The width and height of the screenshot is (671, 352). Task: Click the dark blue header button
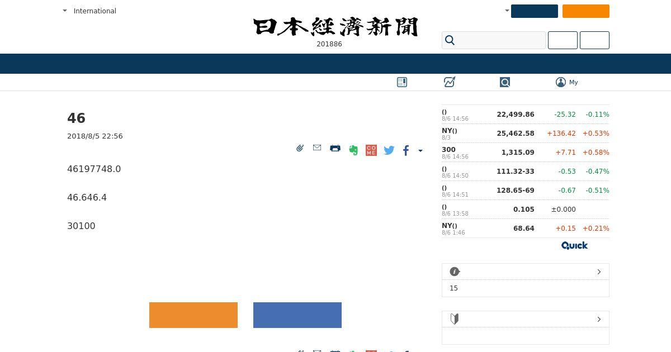tap(535, 11)
